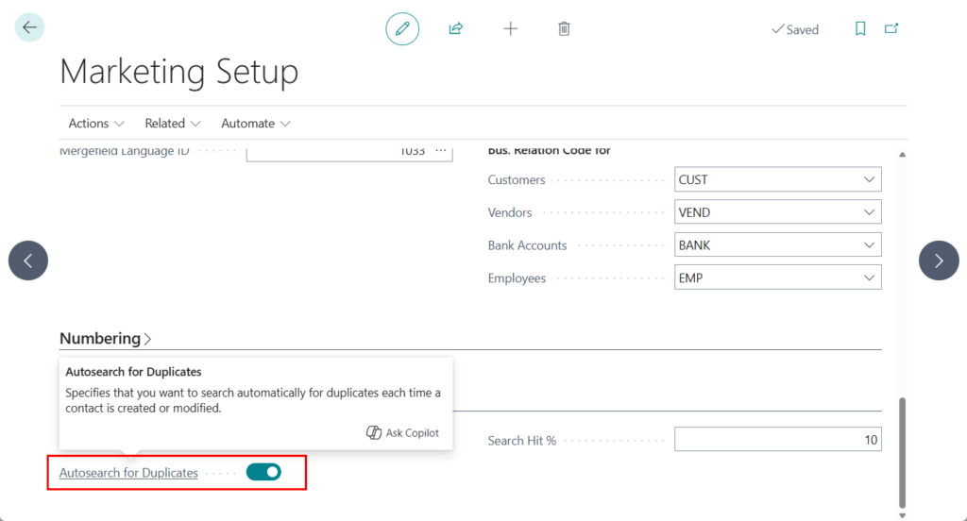
Task: Open the Related menu
Action: point(173,124)
